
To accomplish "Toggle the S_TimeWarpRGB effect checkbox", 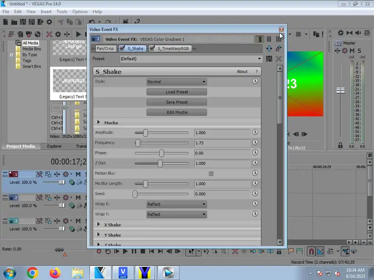I will click(x=152, y=48).
